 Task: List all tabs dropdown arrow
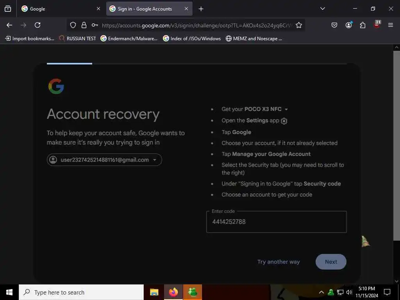pyautogui.click(x=322, y=9)
